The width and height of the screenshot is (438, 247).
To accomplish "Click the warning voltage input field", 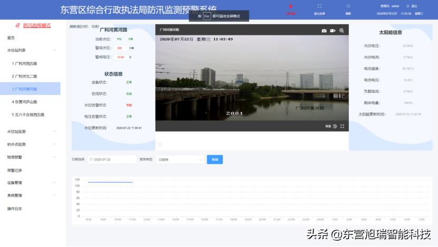I will [121, 57].
